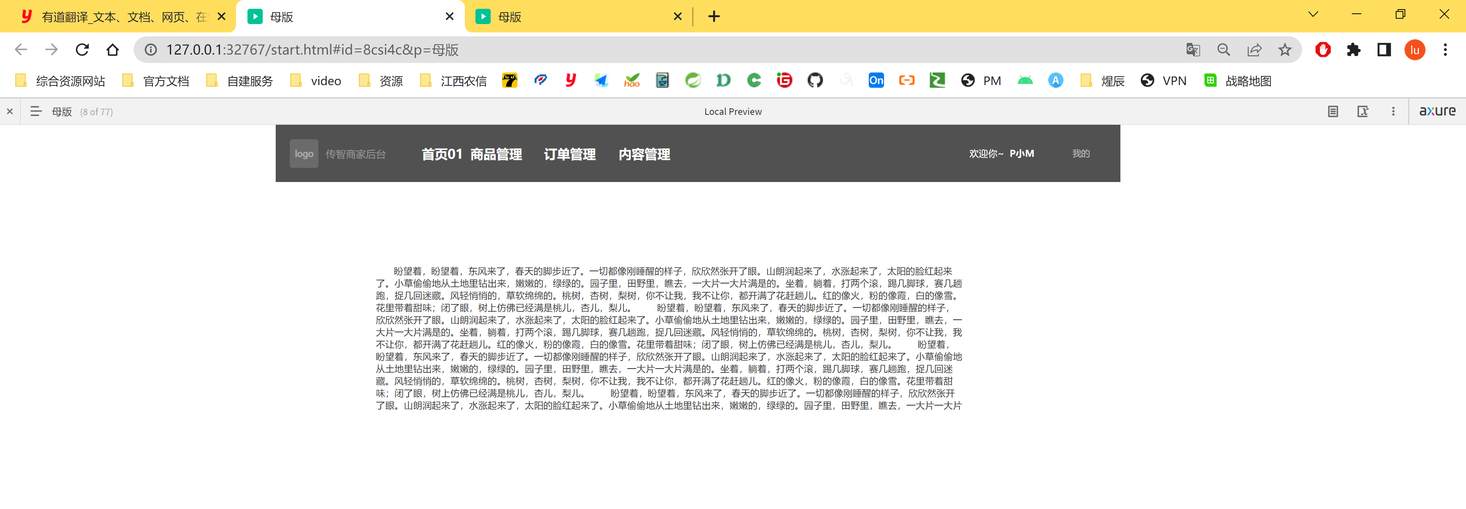Open Axure preview more options menu
This screenshot has width=1466, height=509.
coord(1393,111)
